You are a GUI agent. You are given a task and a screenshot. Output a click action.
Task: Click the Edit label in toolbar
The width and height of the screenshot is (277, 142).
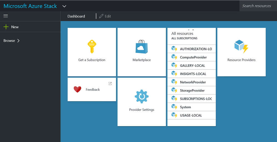coord(108,16)
